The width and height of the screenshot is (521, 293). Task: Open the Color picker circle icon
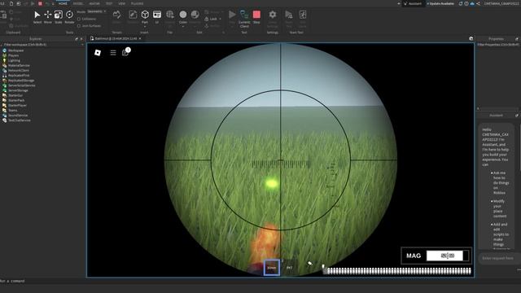[182, 15]
